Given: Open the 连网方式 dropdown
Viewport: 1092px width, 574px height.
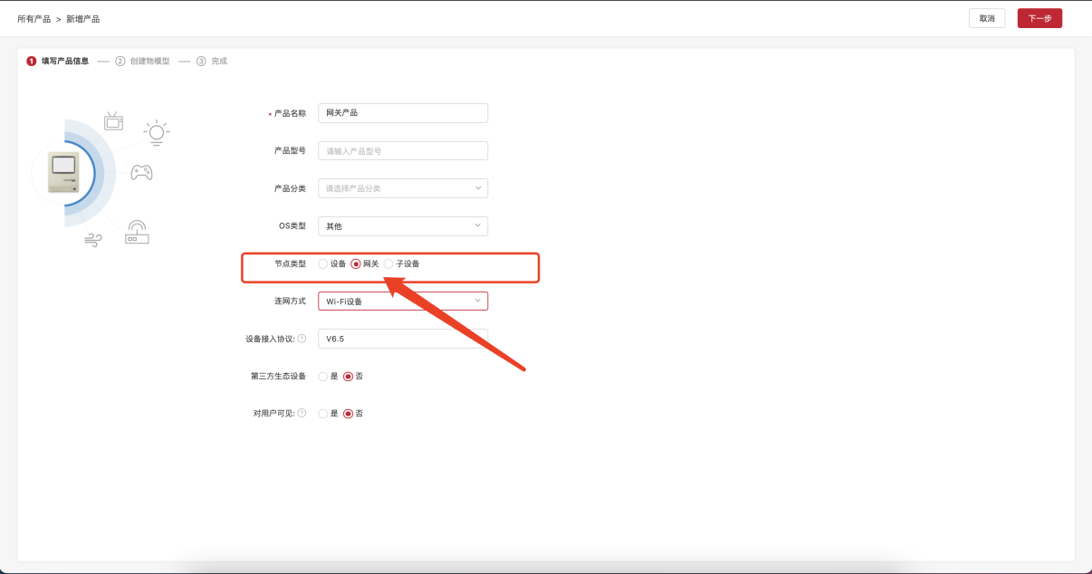Looking at the screenshot, I should (x=402, y=301).
